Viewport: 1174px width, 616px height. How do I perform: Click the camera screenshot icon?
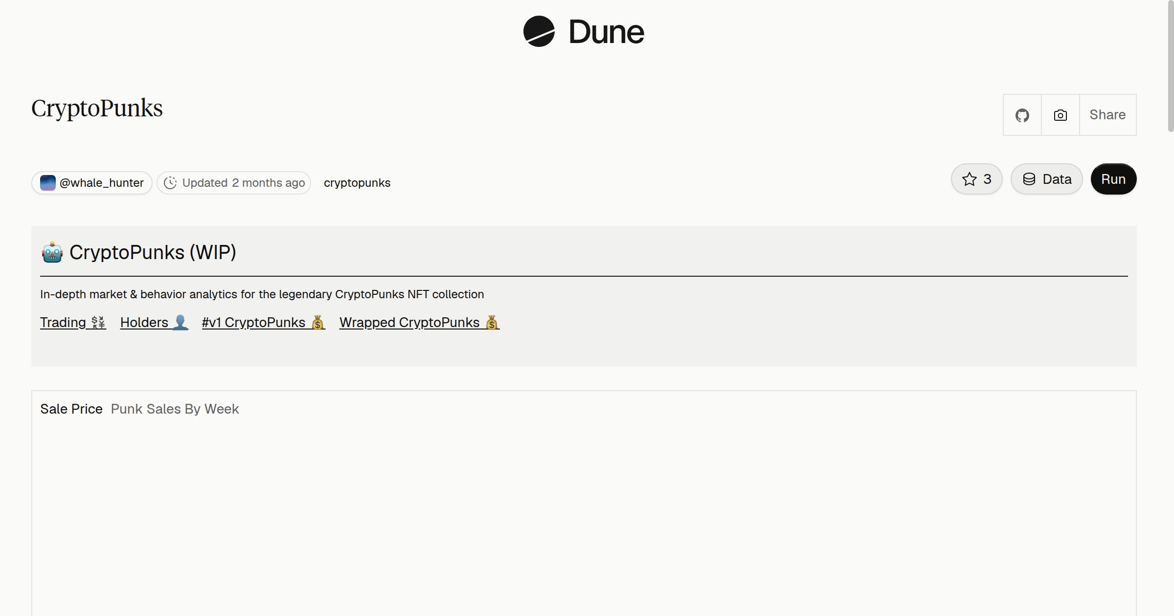tap(1060, 115)
